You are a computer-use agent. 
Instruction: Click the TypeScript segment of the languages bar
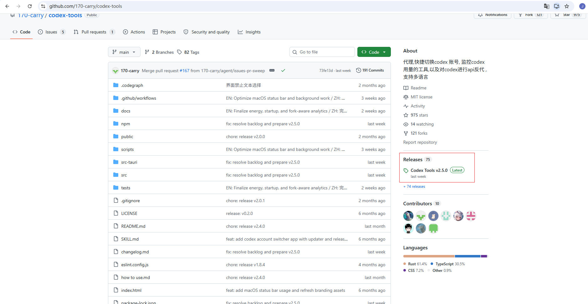(468, 256)
